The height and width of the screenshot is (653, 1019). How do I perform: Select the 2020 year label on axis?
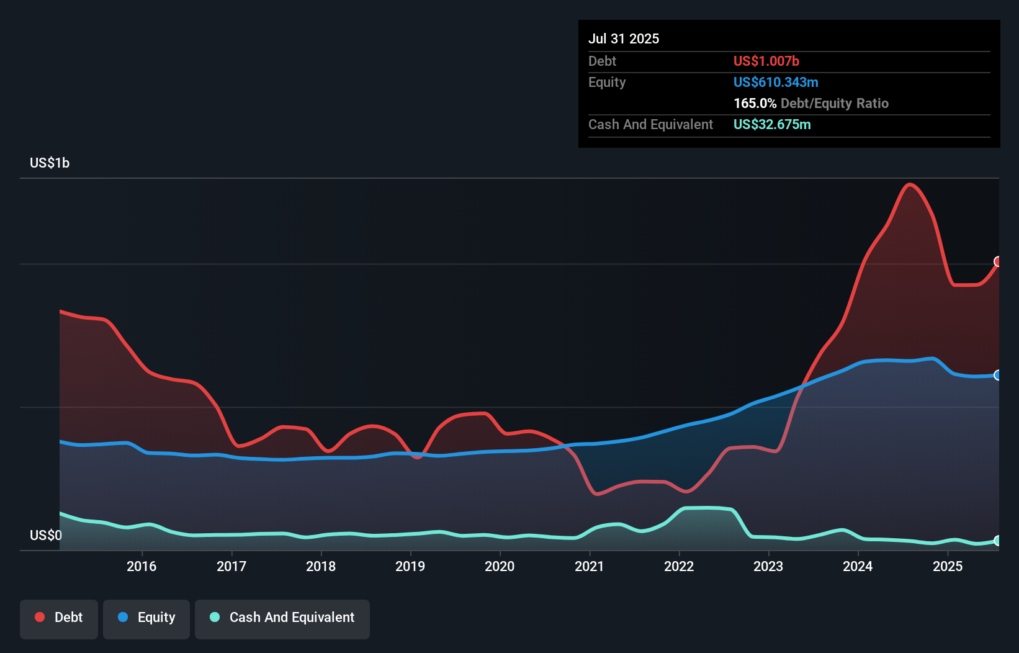pyautogui.click(x=500, y=566)
